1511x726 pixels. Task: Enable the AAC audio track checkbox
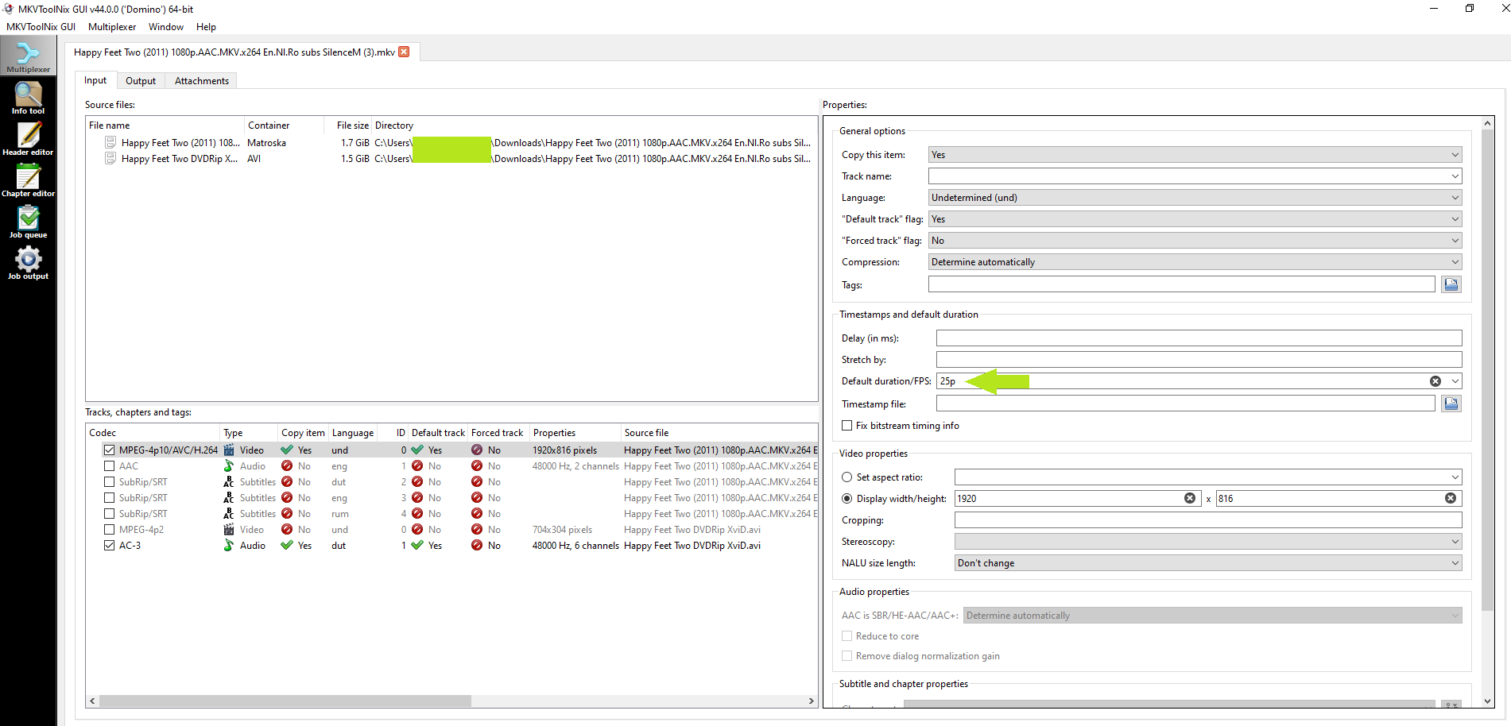109,465
